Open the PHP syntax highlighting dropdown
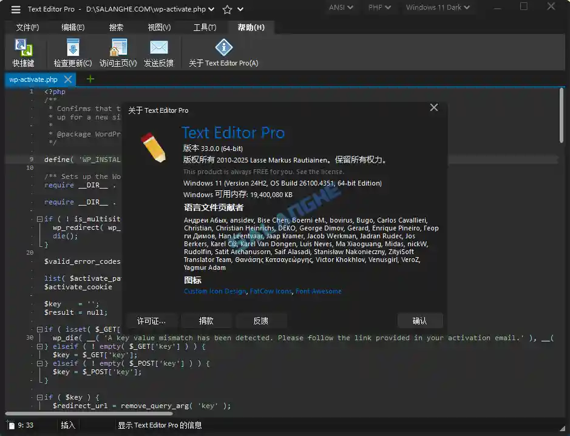Image resolution: width=570 pixels, height=436 pixels. click(378, 8)
